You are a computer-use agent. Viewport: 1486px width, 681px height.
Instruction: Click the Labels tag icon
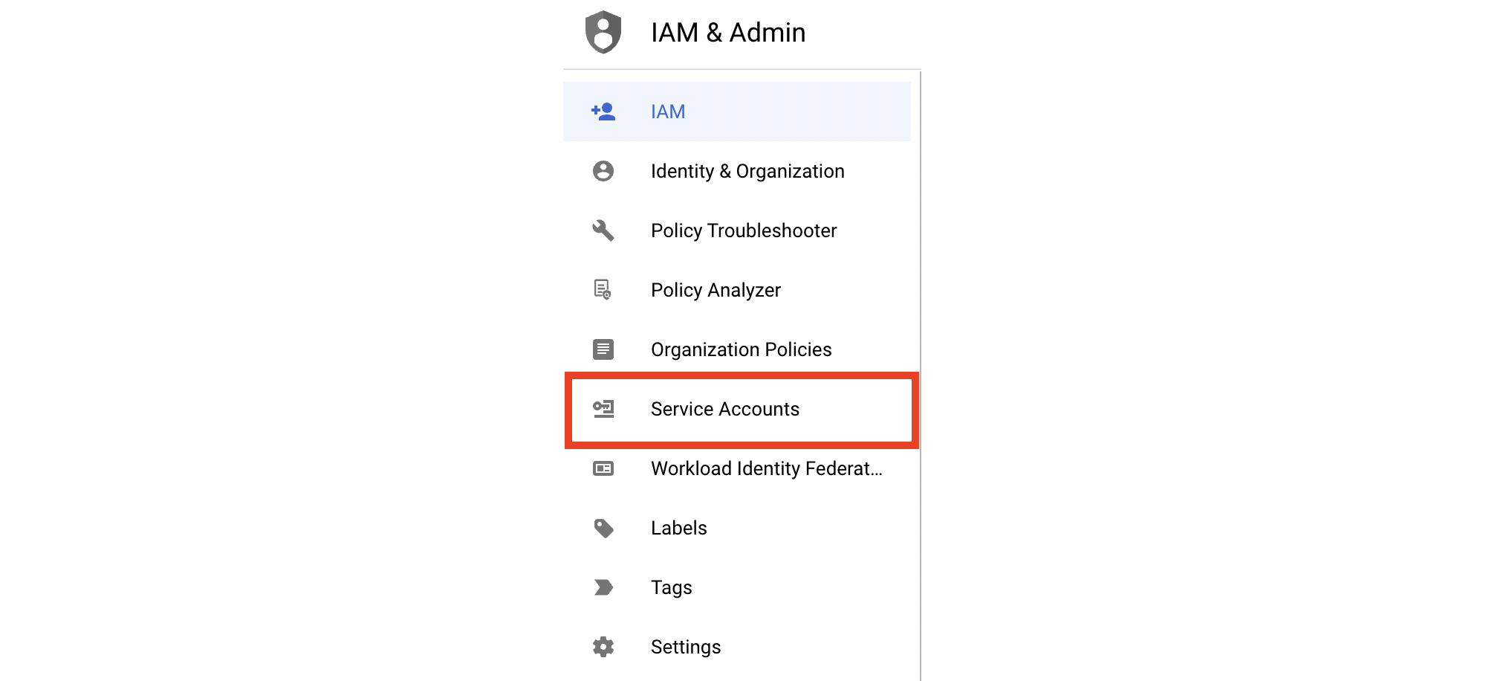click(x=603, y=528)
